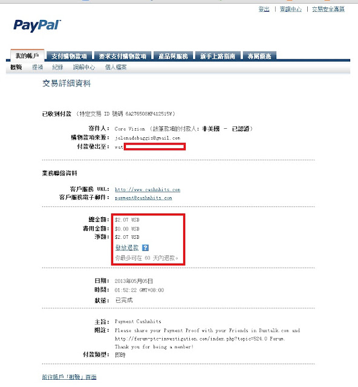Click the 登出 link at top
Screen dimensions: 358x387
pos(264,9)
